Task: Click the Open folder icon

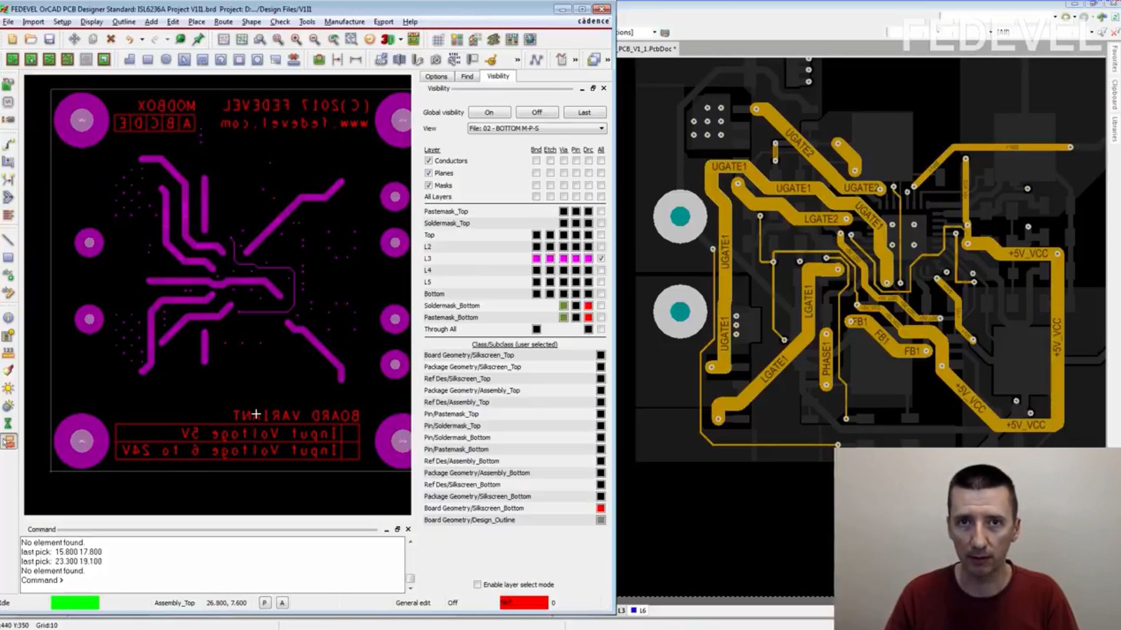Action: [31, 39]
